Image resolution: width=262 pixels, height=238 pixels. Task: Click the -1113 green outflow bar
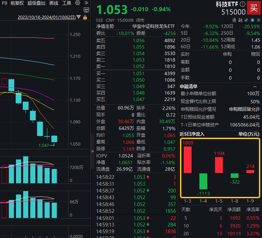click(x=203, y=181)
